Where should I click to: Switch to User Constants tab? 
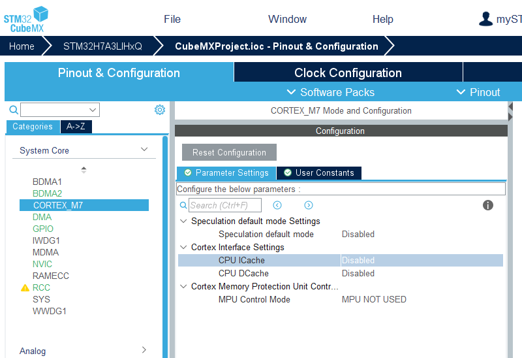click(319, 173)
